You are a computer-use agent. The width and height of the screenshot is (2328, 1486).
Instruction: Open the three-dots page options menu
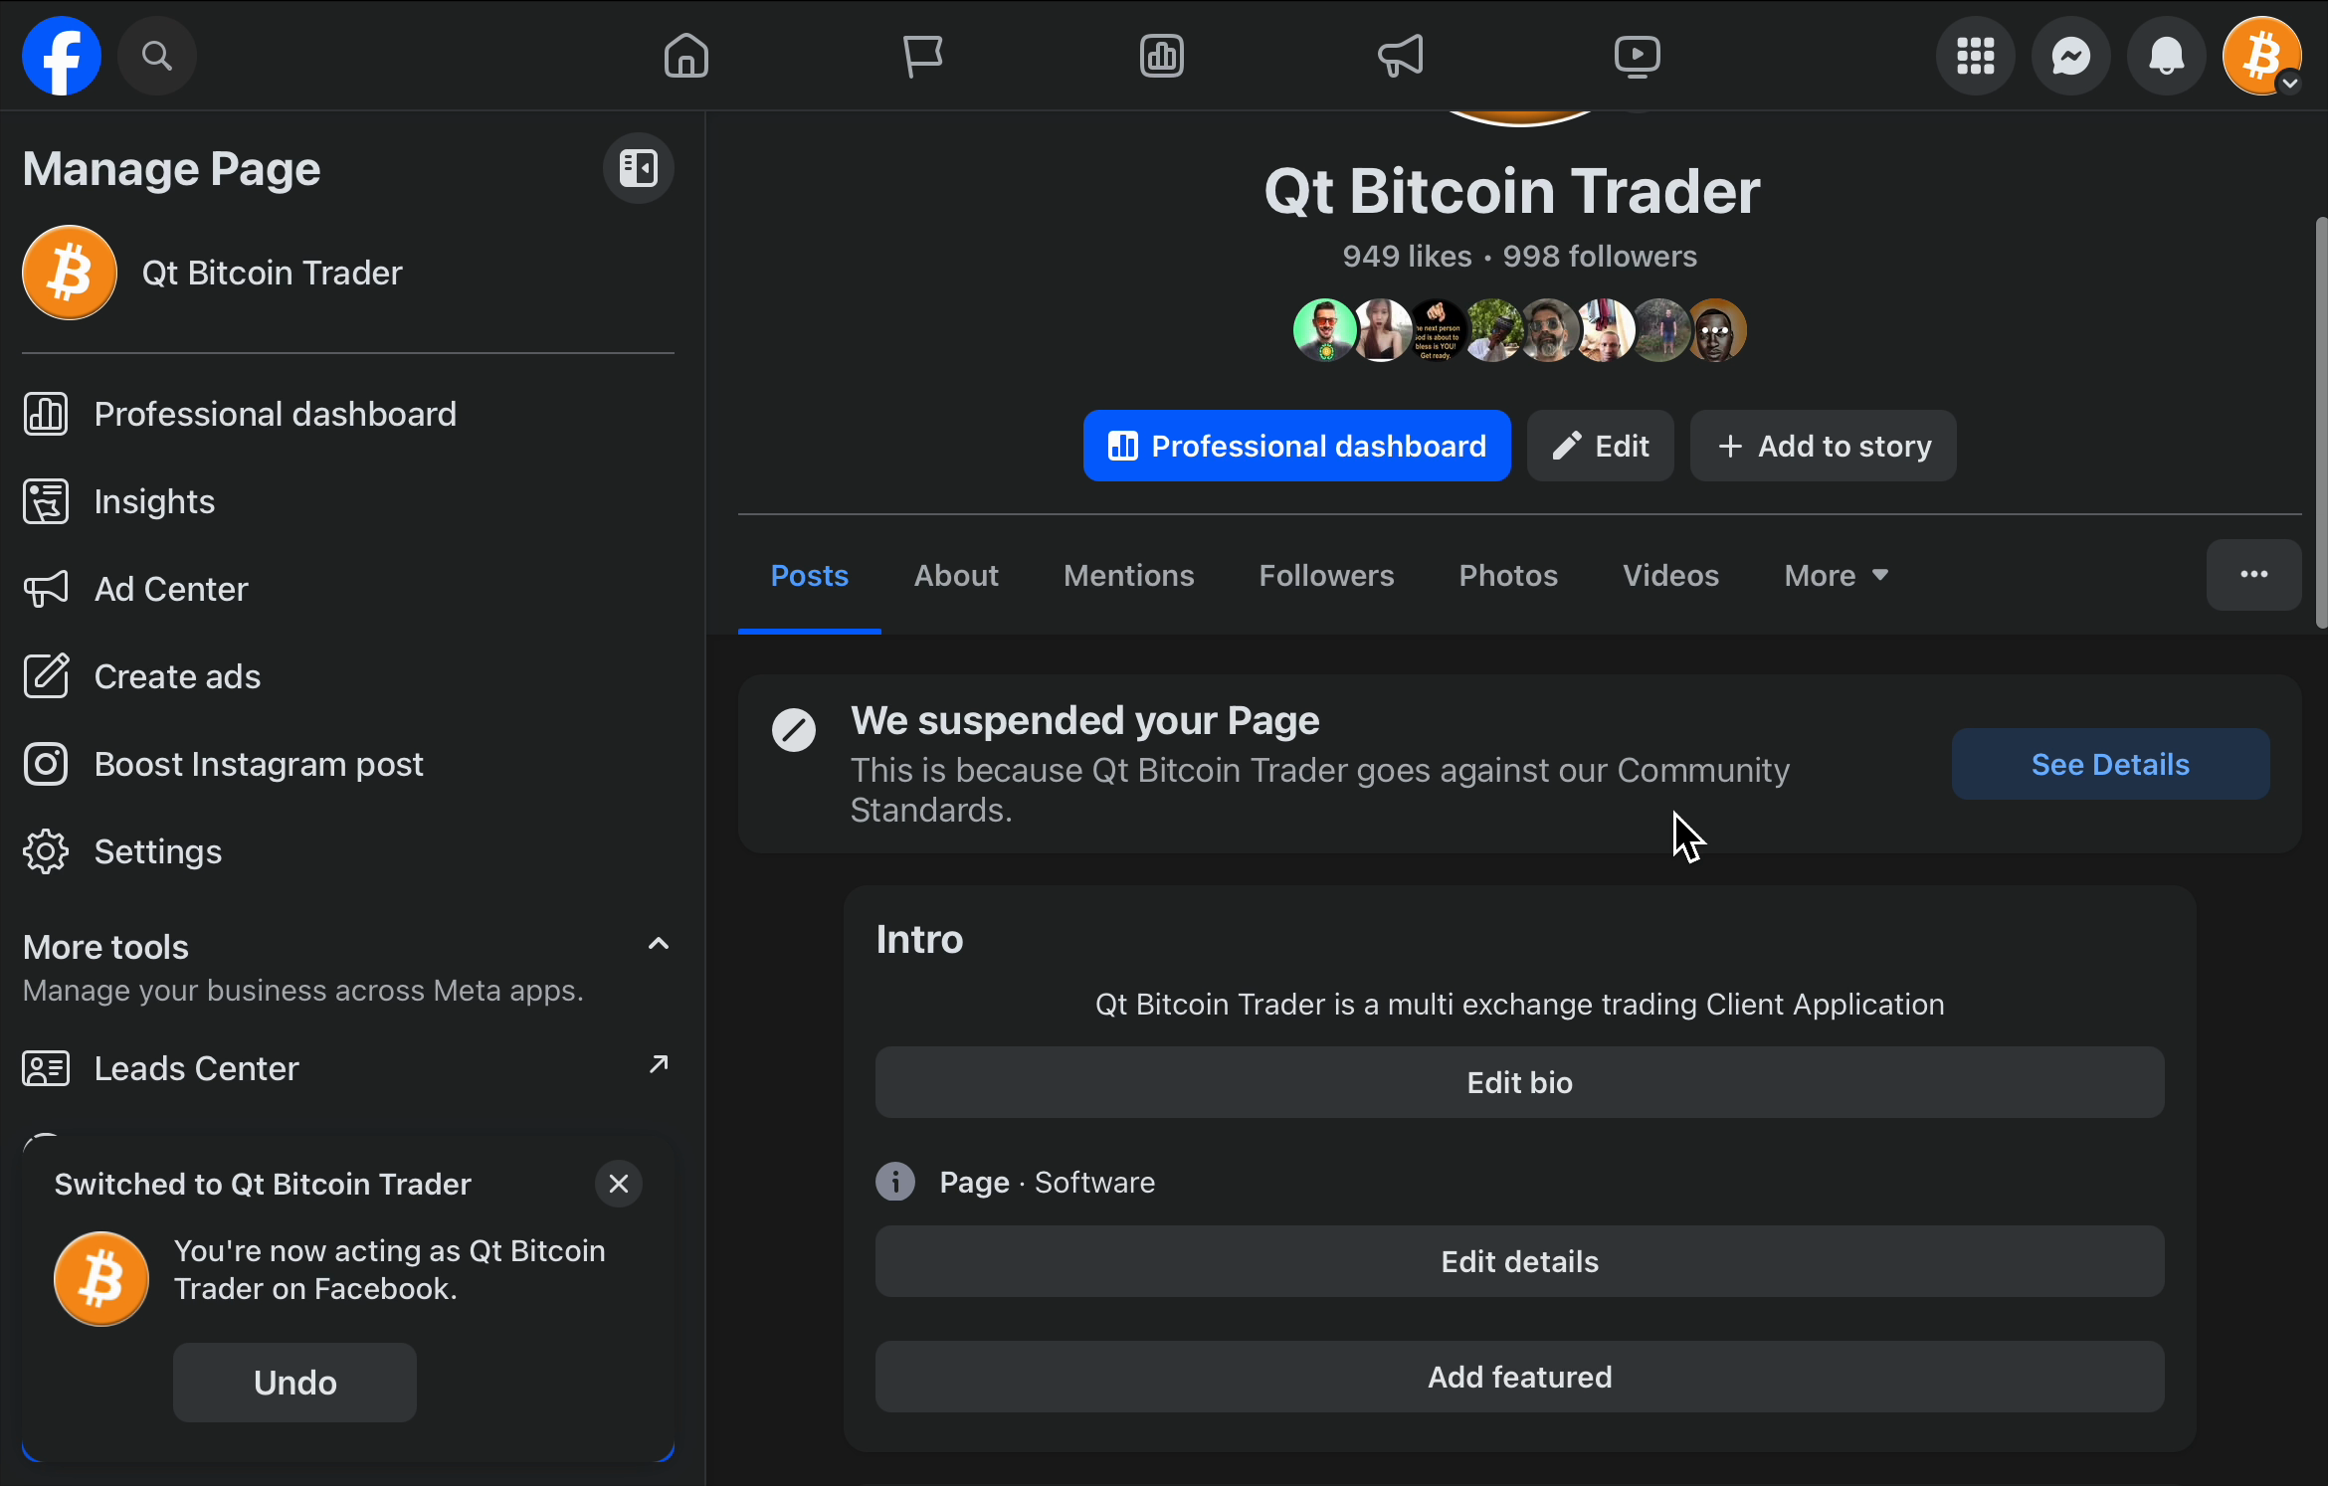pyautogui.click(x=2254, y=575)
